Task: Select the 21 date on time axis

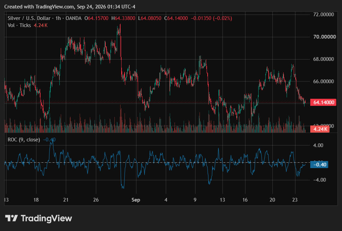Action: click(x=65, y=200)
